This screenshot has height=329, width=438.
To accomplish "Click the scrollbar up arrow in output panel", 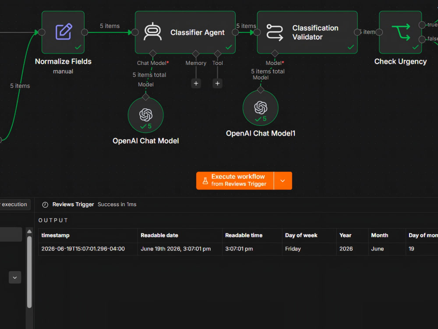I will point(29,231).
